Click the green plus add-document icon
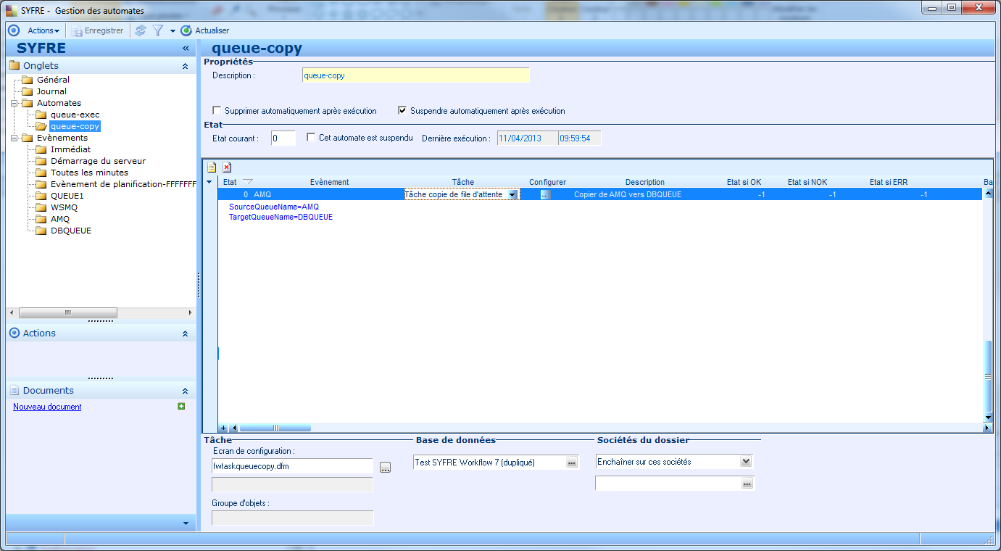 point(181,406)
